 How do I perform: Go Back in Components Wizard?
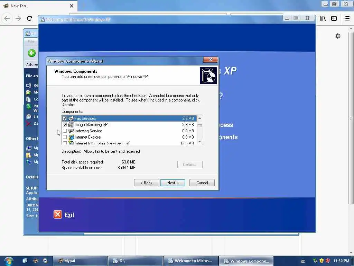tap(147, 183)
